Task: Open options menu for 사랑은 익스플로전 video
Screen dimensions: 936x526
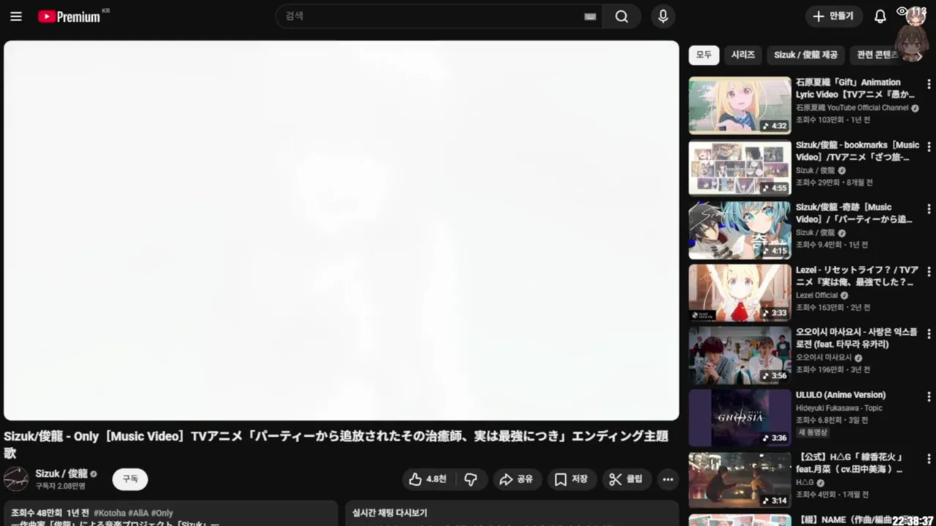Action: (929, 334)
